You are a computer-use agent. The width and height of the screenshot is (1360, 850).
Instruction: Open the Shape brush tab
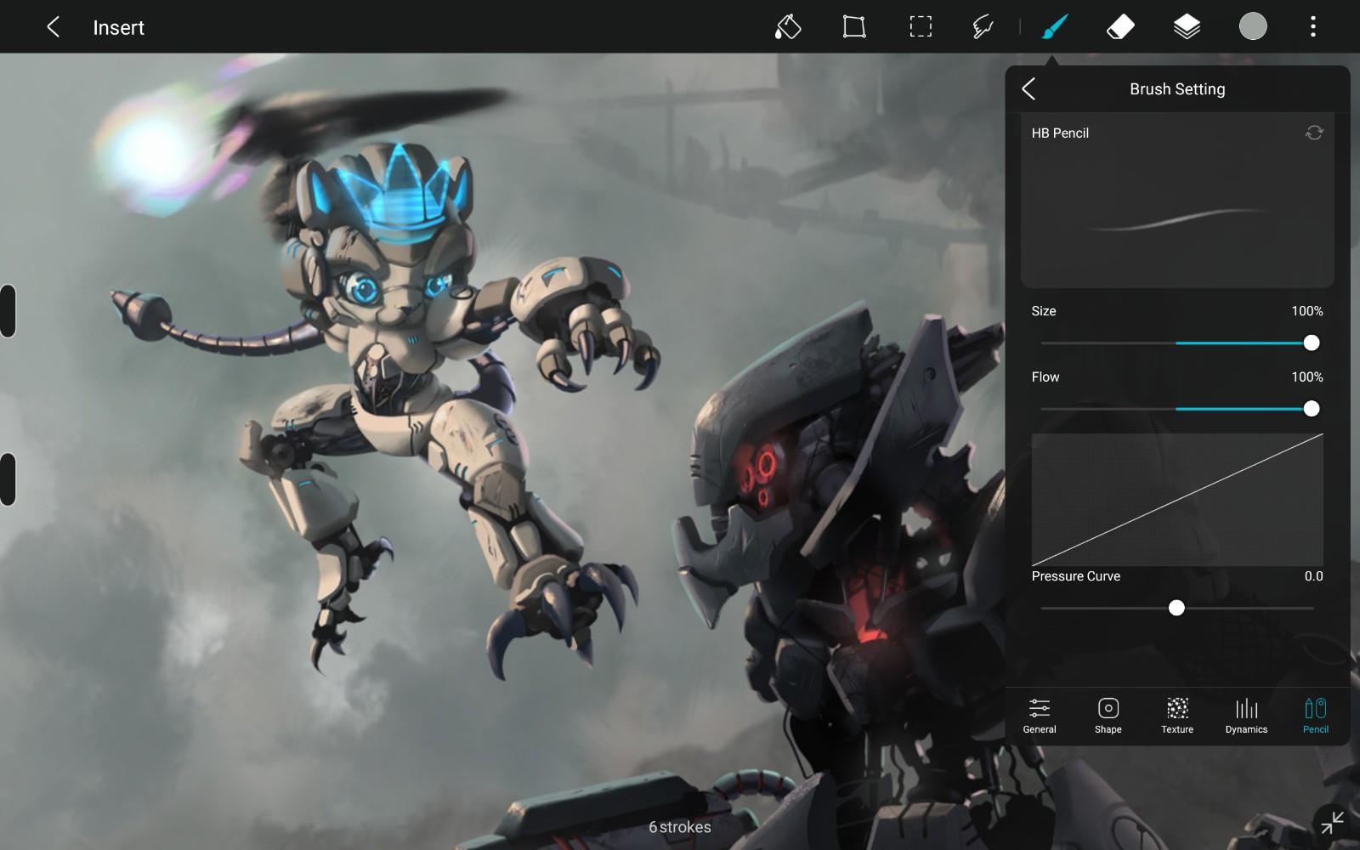point(1108,716)
